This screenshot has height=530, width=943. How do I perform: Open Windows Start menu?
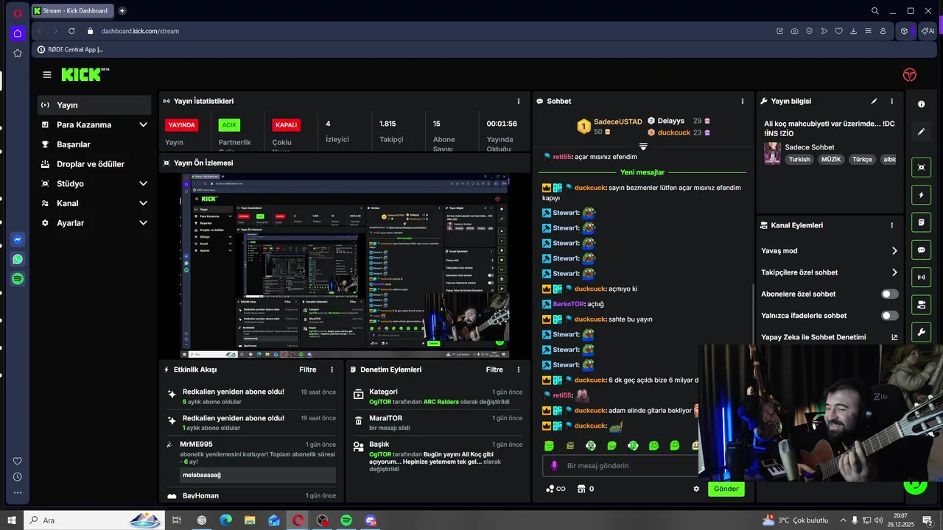pos(12,520)
